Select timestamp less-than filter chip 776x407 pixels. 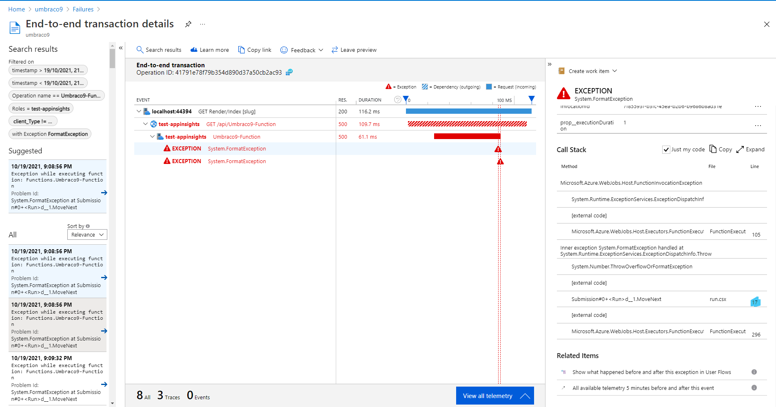pos(48,83)
